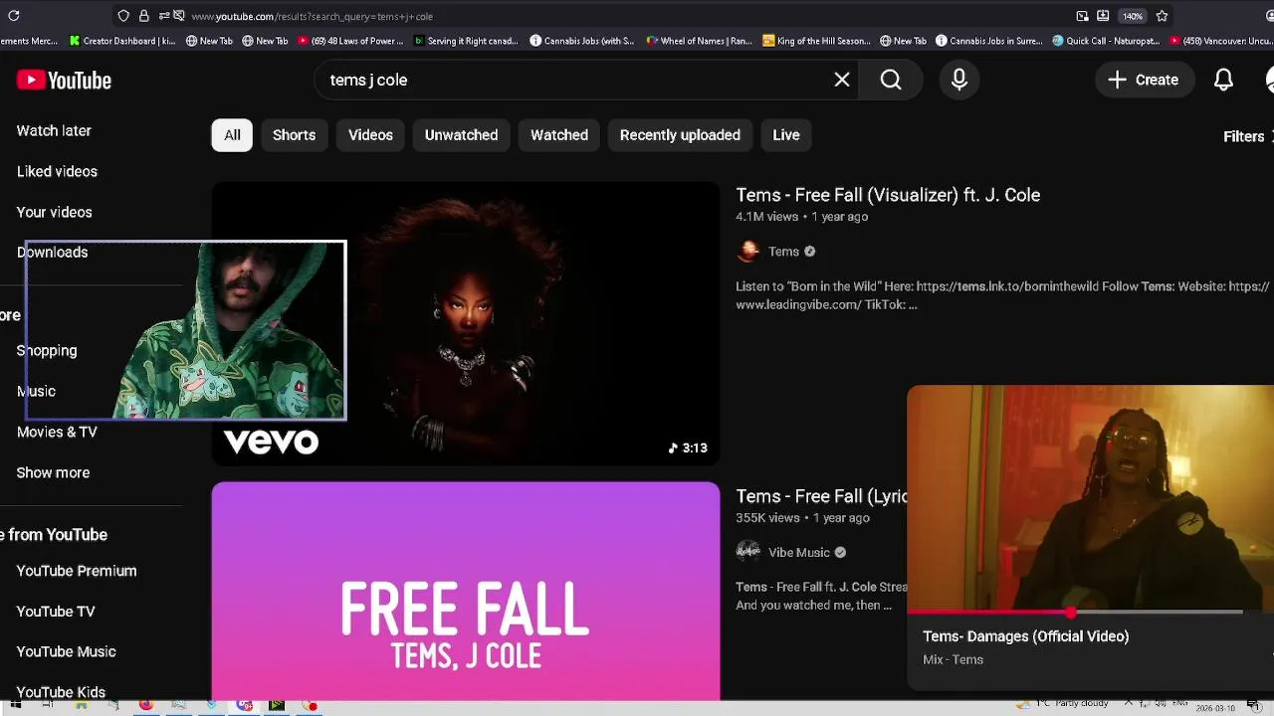The height and width of the screenshot is (716, 1274).
Task: Click the magnifying glass search button
Action: click(x=891, y=80)
